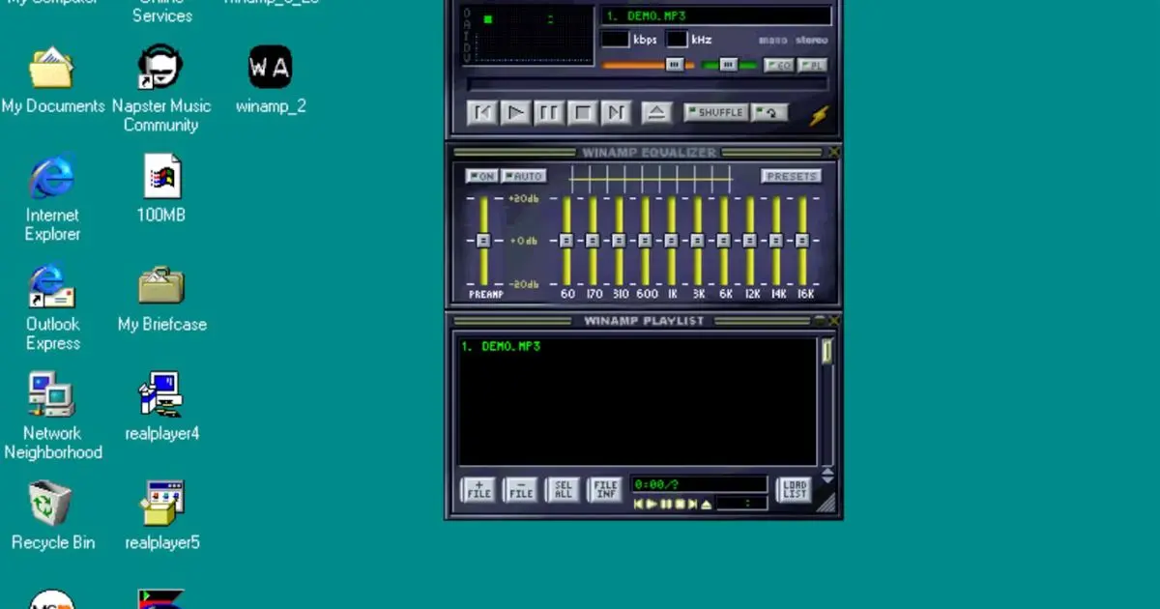The image size is (1160, 609).
Task: Adjust the 1K equalizer band
Action: 671,241
